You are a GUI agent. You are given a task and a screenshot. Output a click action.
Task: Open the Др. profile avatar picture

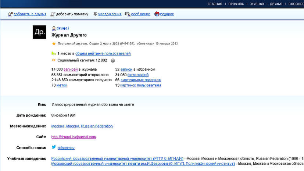(39, 32)
